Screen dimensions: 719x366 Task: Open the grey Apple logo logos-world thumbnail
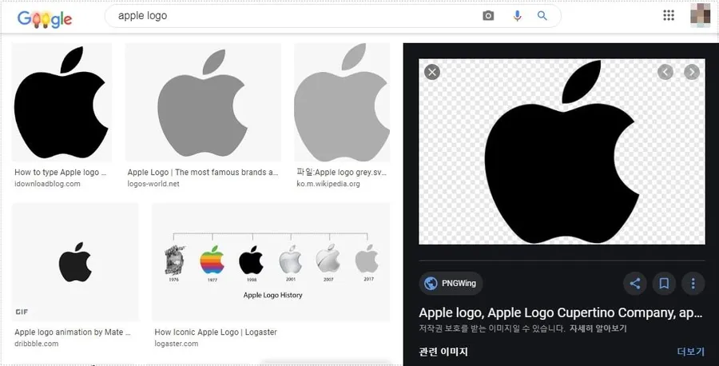[x=203, y=102]
